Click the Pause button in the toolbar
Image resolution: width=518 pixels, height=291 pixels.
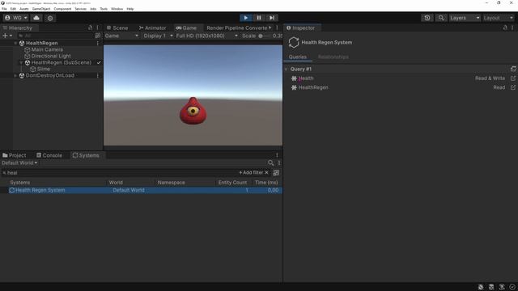259,18
